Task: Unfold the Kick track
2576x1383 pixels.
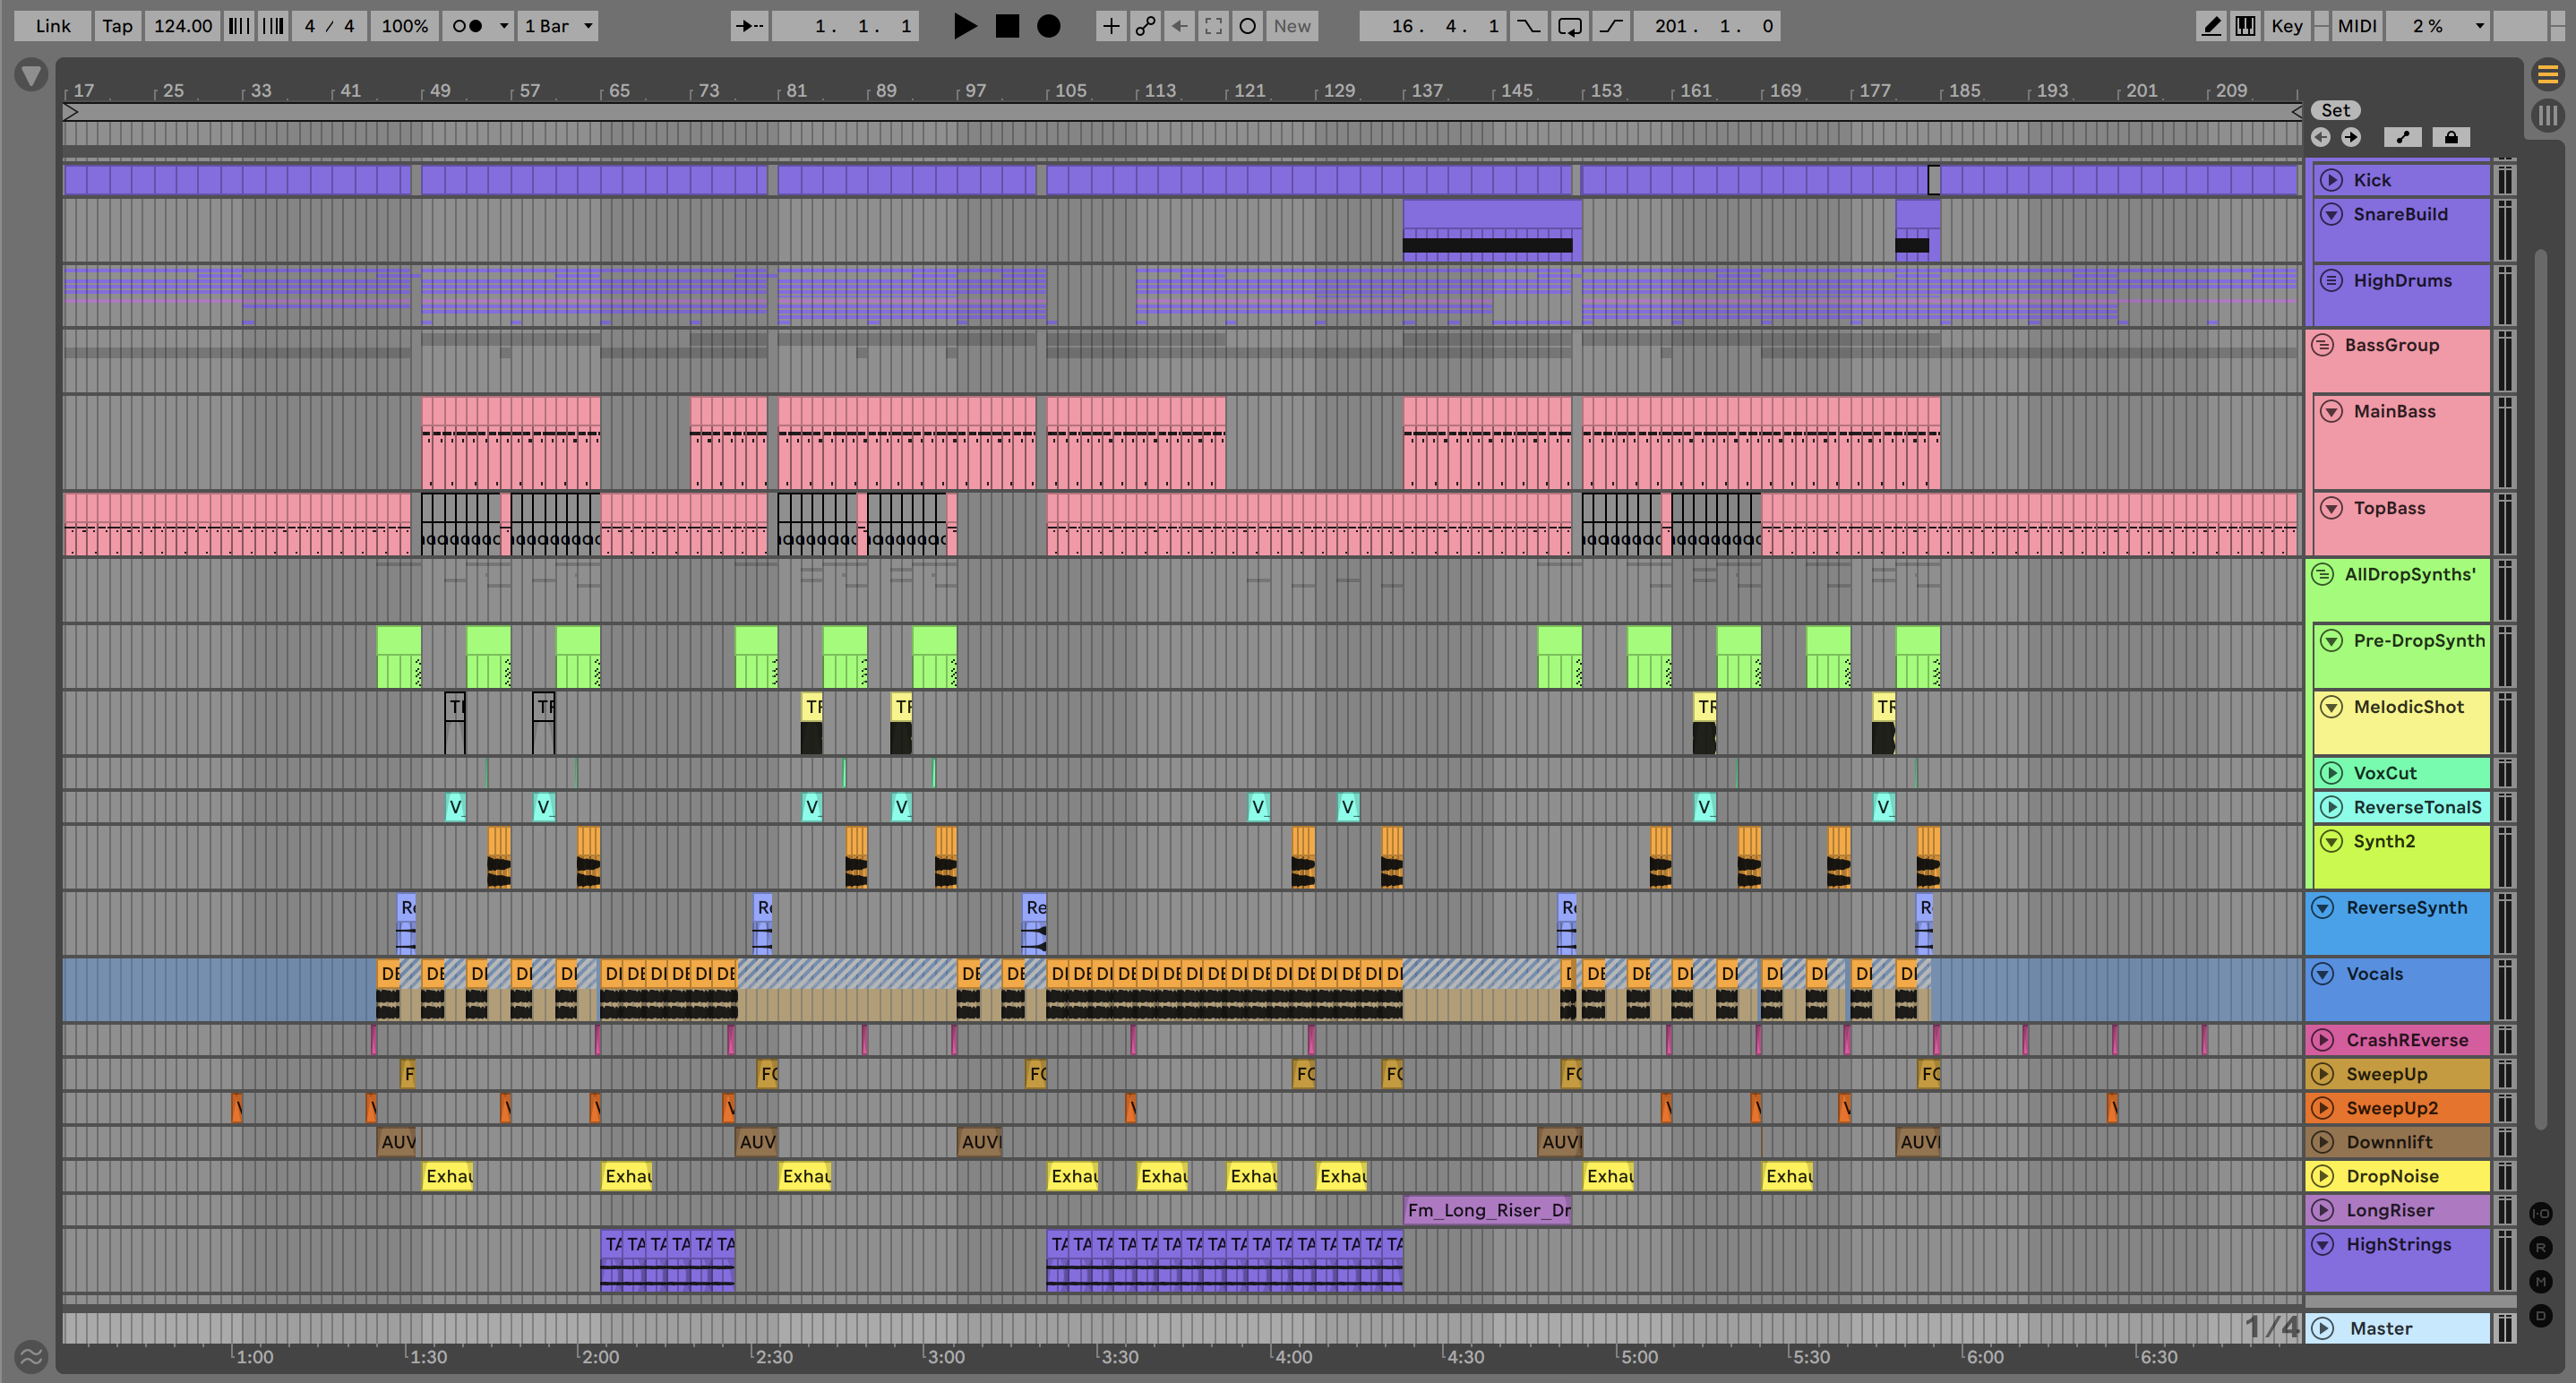Action: tap(2331, 180)
